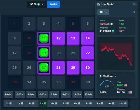Screen dimensions: 140x110
Task: Click the green gem on tile 19
Action: (x=44, y=53)
